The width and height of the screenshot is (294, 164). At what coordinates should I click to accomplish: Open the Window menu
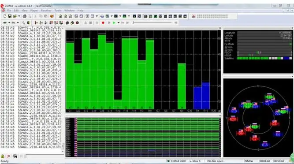click(x=69, y=11)
